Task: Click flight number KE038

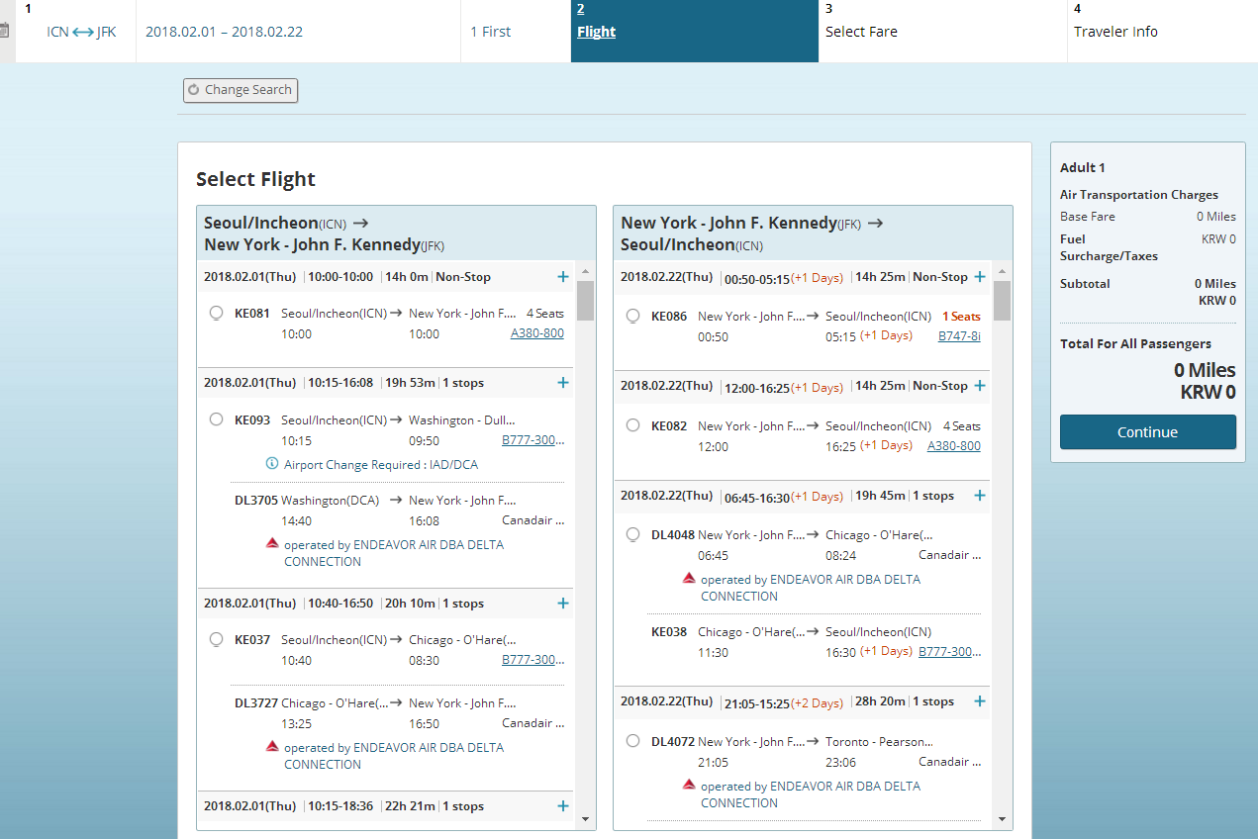Action: click(x=669, y=632)
